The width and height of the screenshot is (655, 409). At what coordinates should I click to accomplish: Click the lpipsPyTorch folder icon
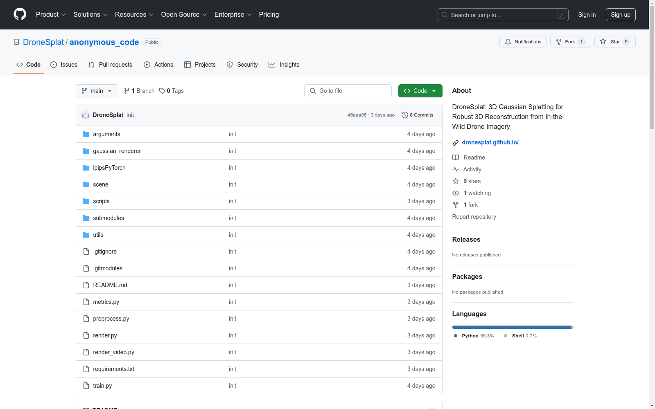(86, 168)
